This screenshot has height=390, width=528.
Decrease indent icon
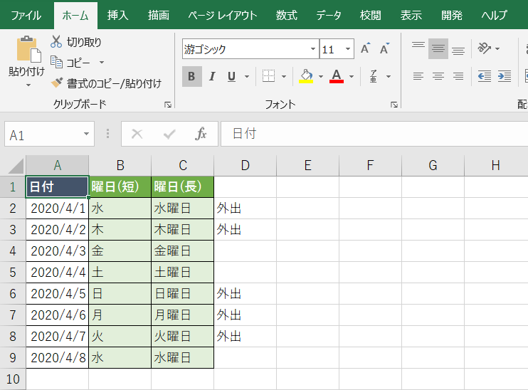484,76
